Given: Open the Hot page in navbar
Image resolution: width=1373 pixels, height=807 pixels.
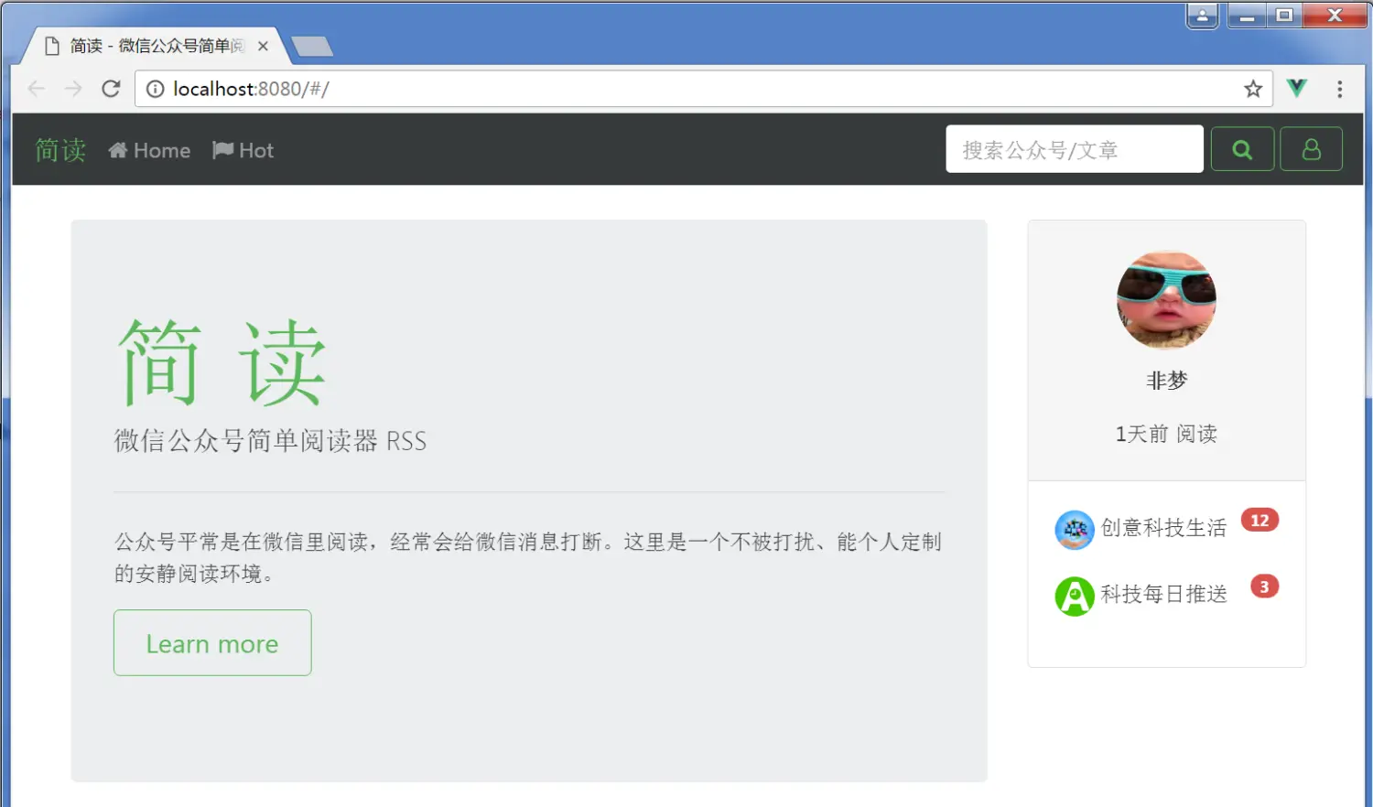Looking at the screenshot, I should click(x=243, y=150).
